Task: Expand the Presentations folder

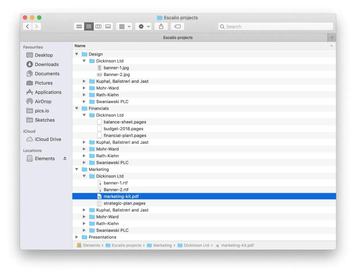Action: [x=76, y=237]
